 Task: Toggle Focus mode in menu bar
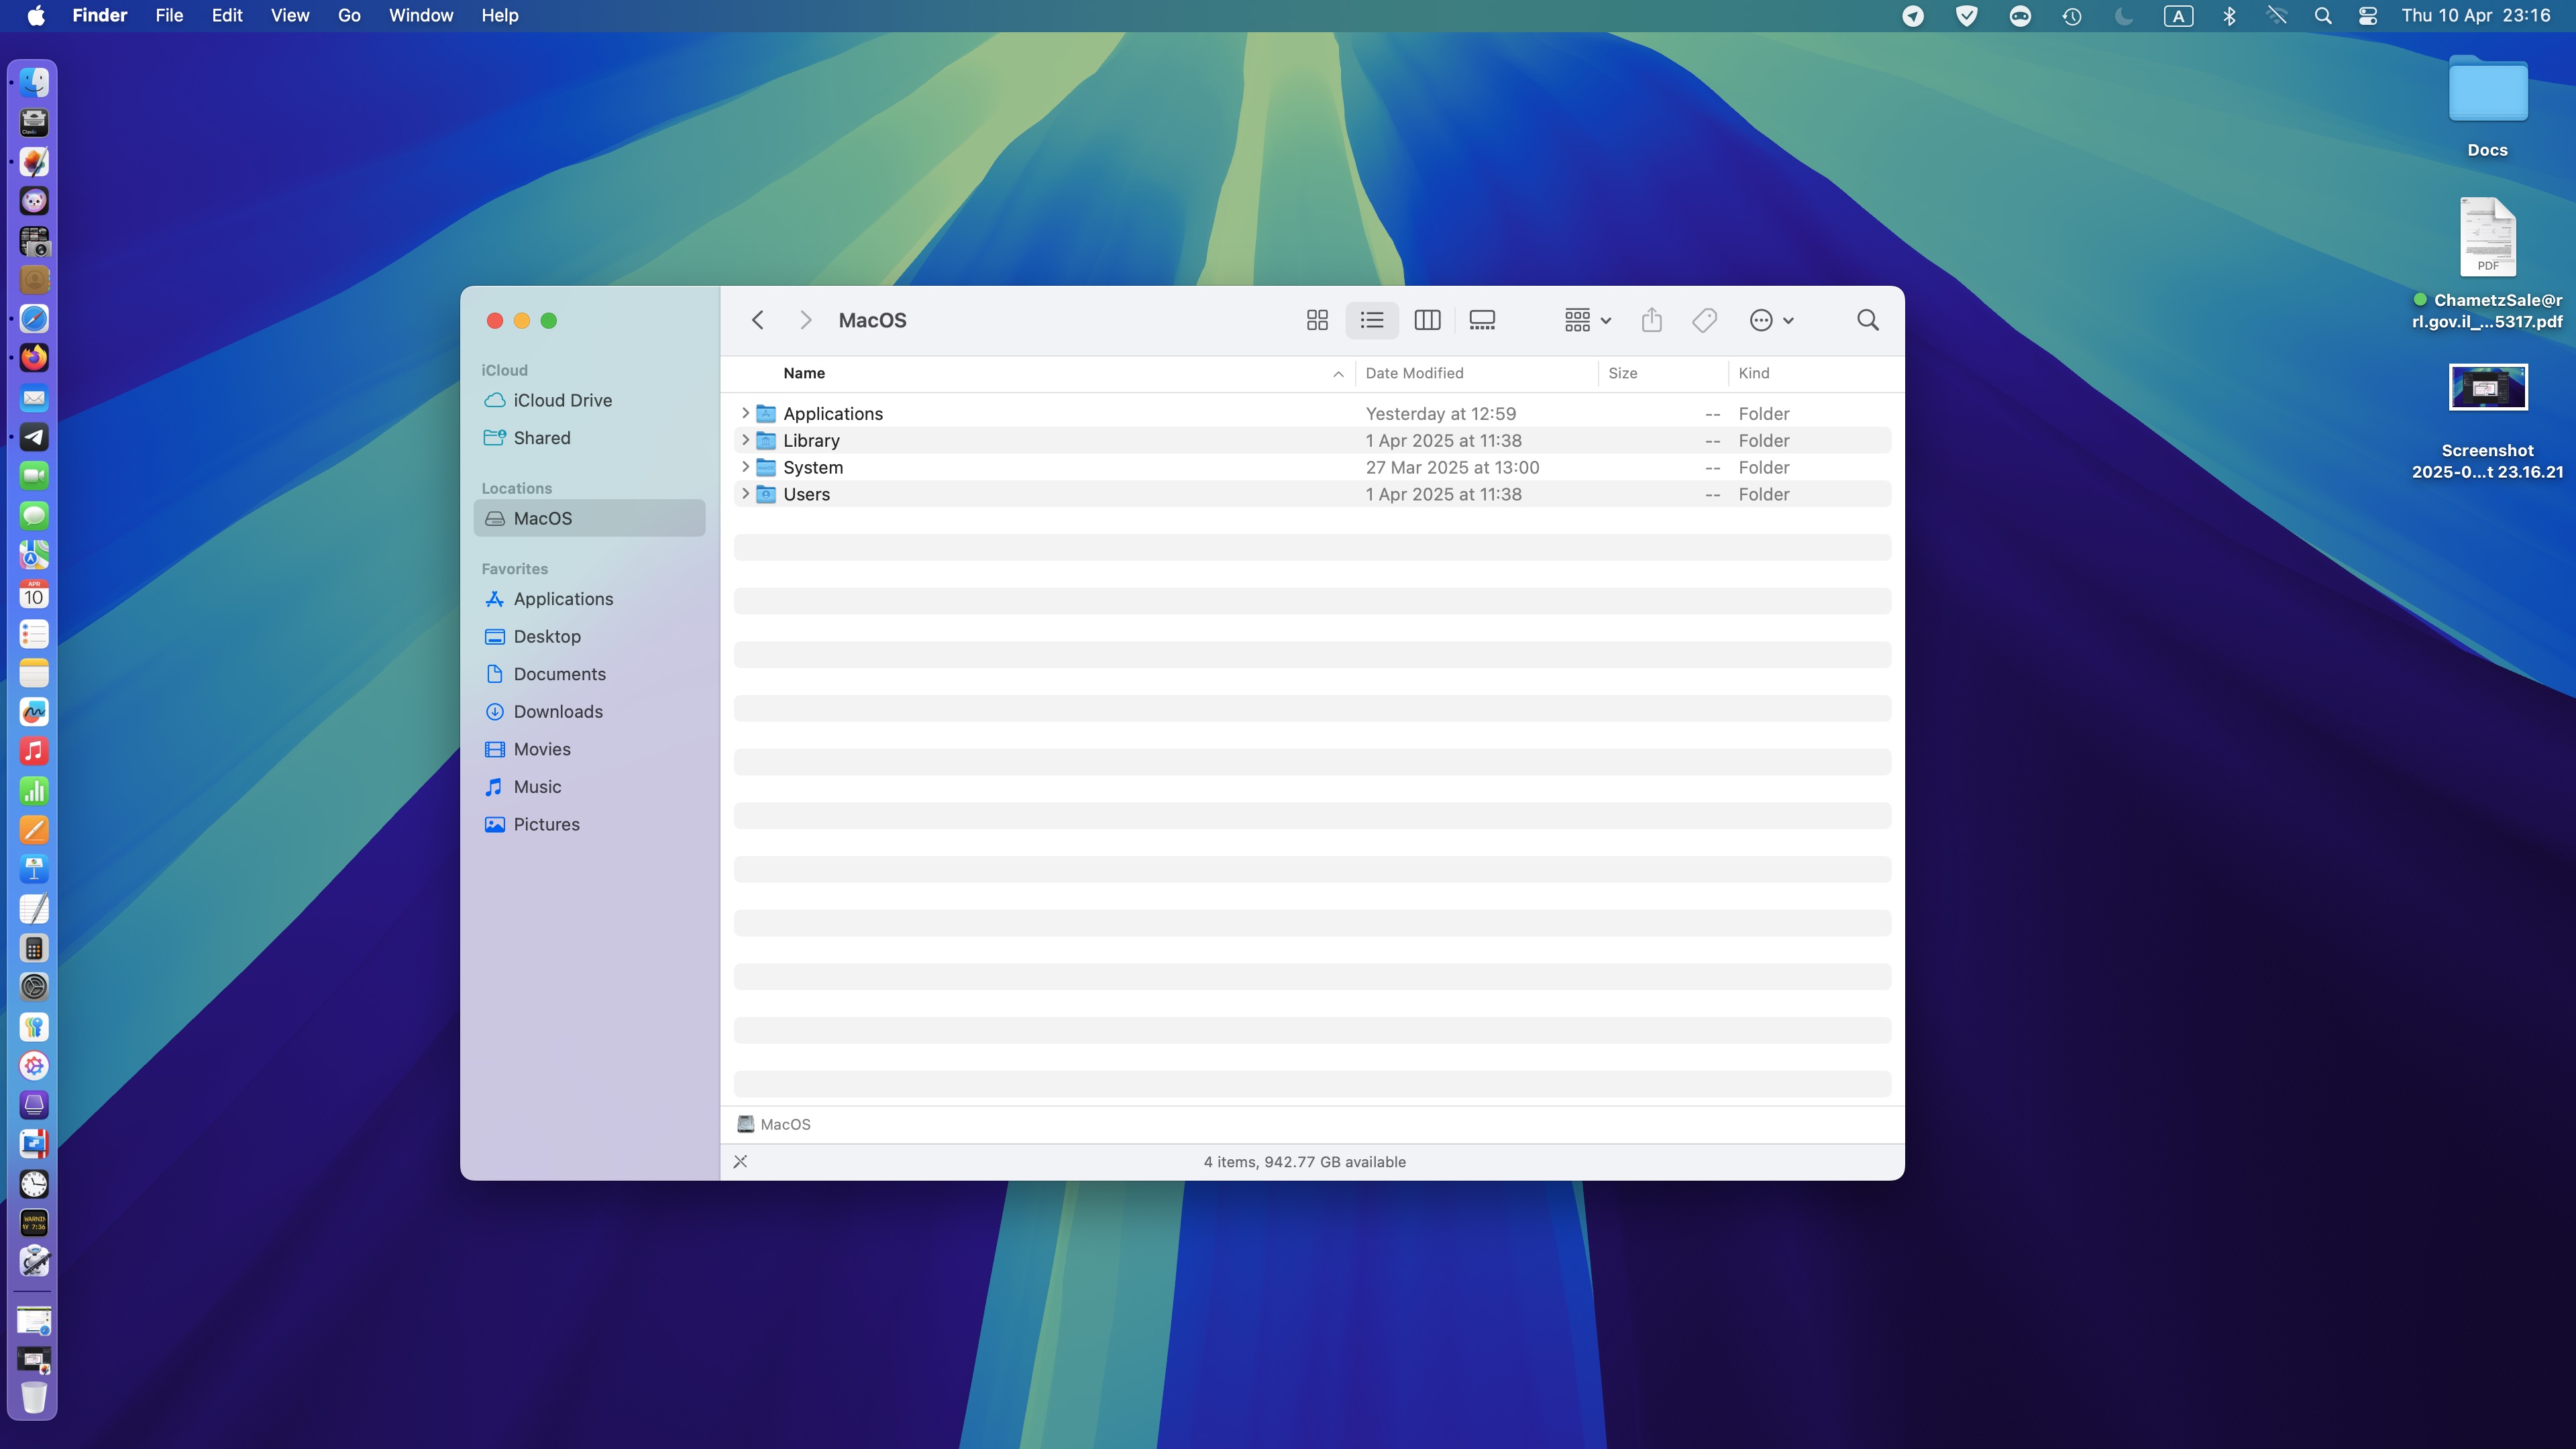pyautogui.click(x=2124, y=16)
